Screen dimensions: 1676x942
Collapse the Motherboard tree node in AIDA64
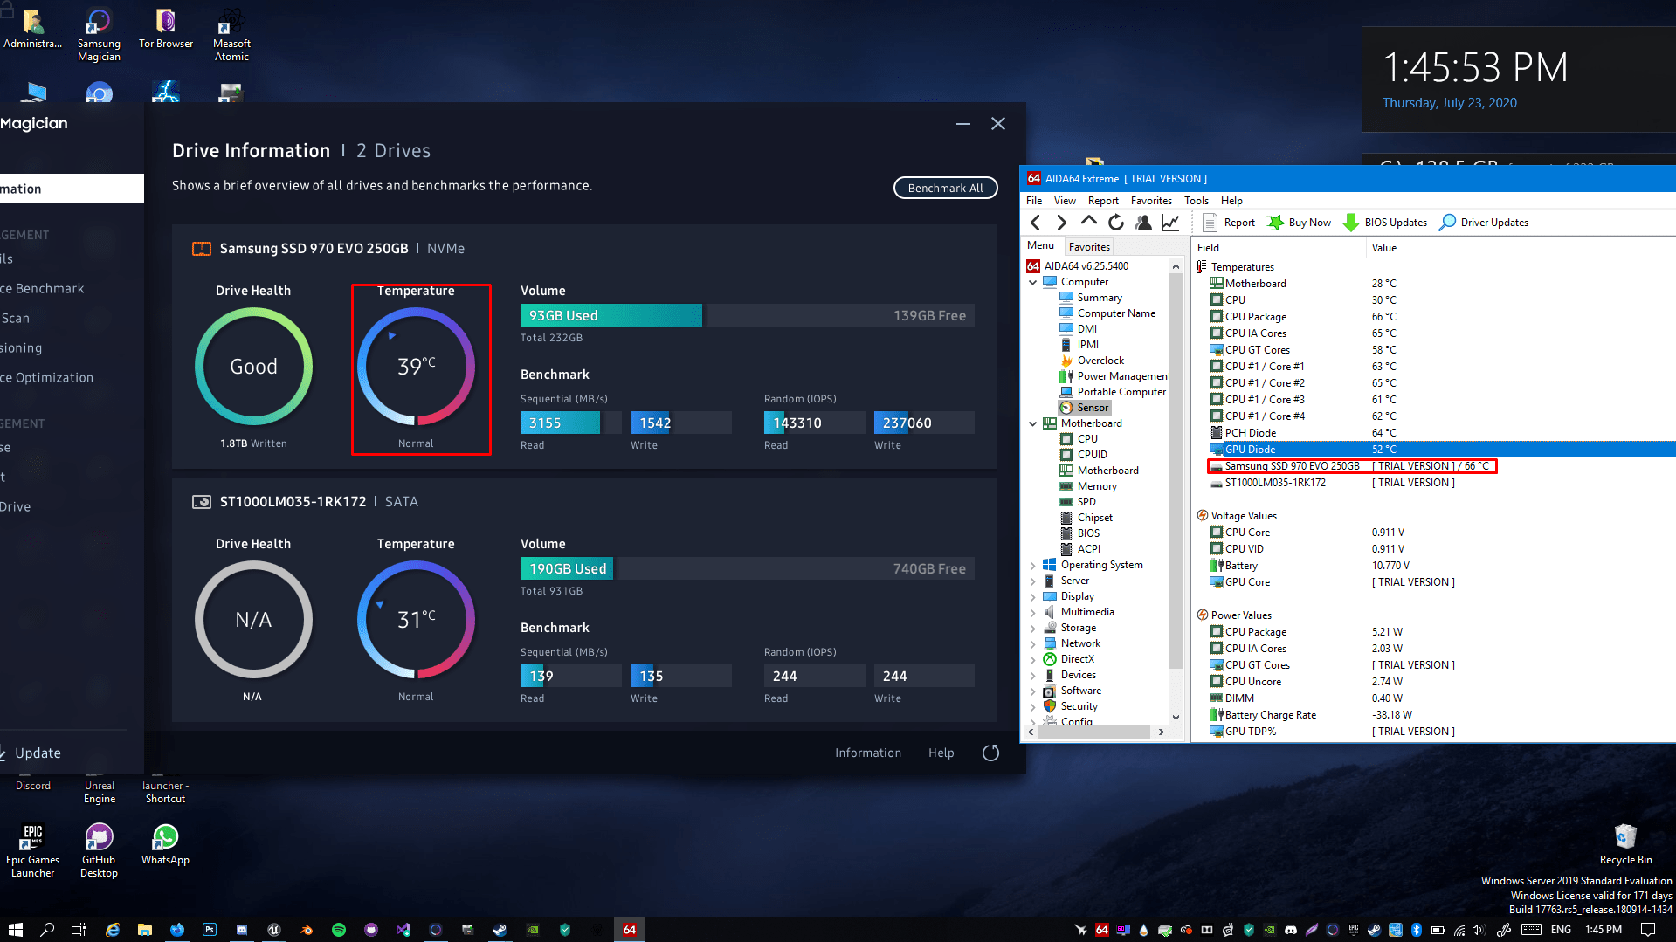pyautogui.click(x=1033, y=423)
